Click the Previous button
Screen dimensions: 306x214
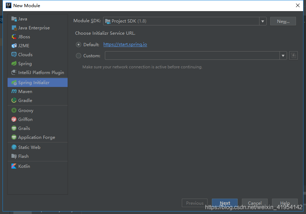tap(195, 203)
